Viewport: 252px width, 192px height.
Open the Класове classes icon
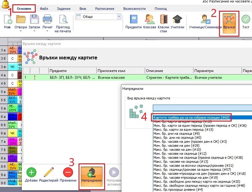coord(150,19)
